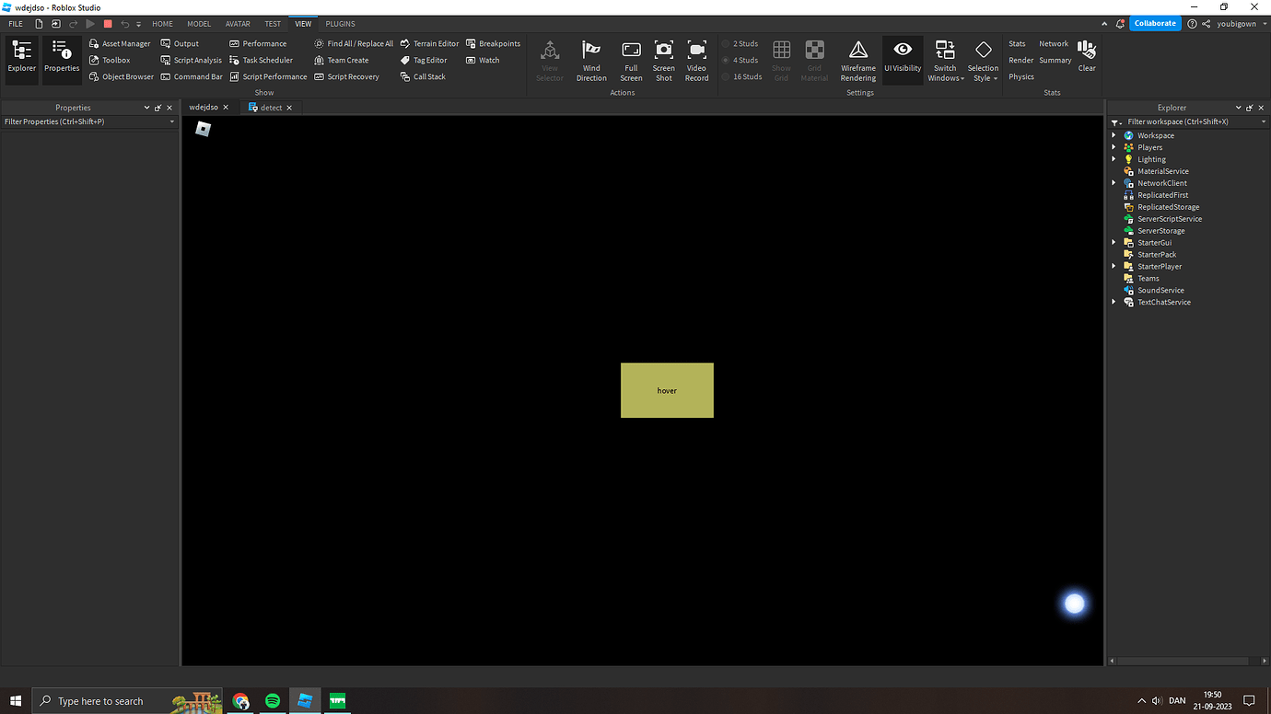The height and width of the screenshot is (714, 1271).
Task: Open the Stats panel
Action: coord(1016,42)
